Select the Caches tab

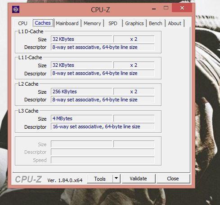click(x=43, y=23)
